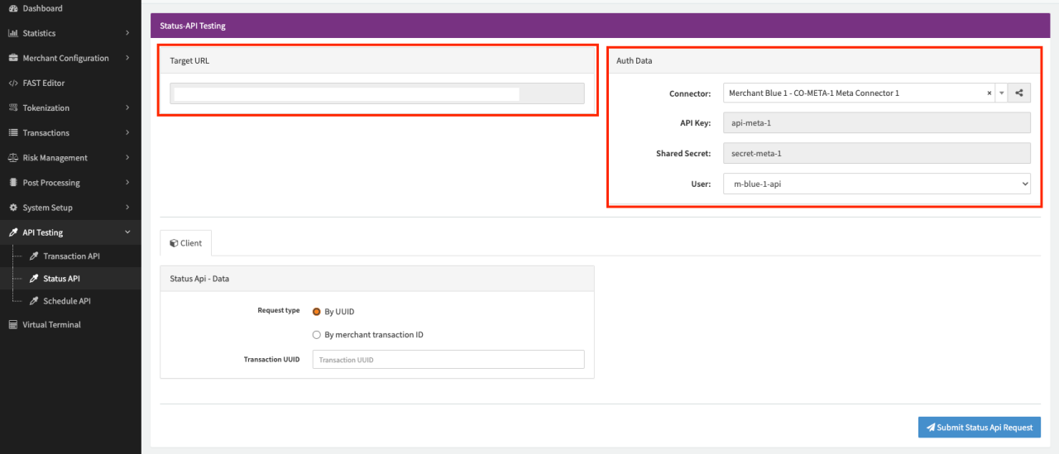Open the Connector dropdown arrow
Viewport: 1059px width, 454px height.
pos(1001,93)
